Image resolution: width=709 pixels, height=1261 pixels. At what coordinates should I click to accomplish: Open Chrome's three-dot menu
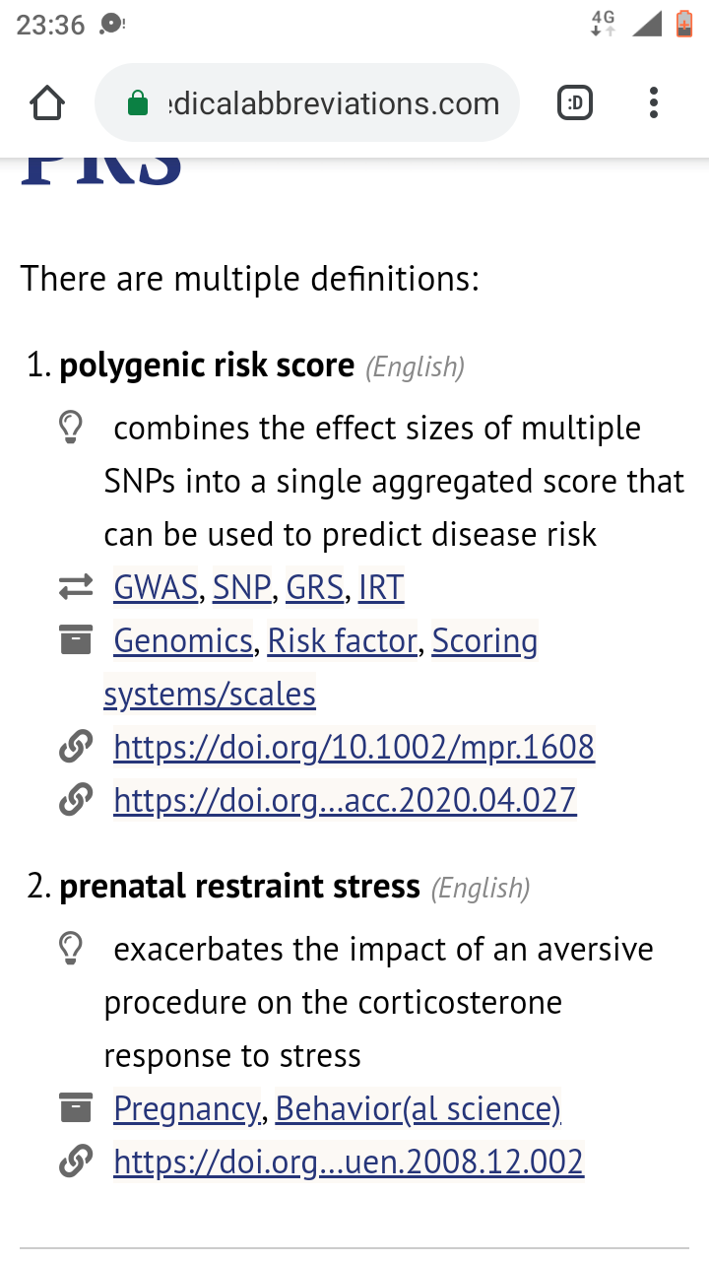(654, 102)
